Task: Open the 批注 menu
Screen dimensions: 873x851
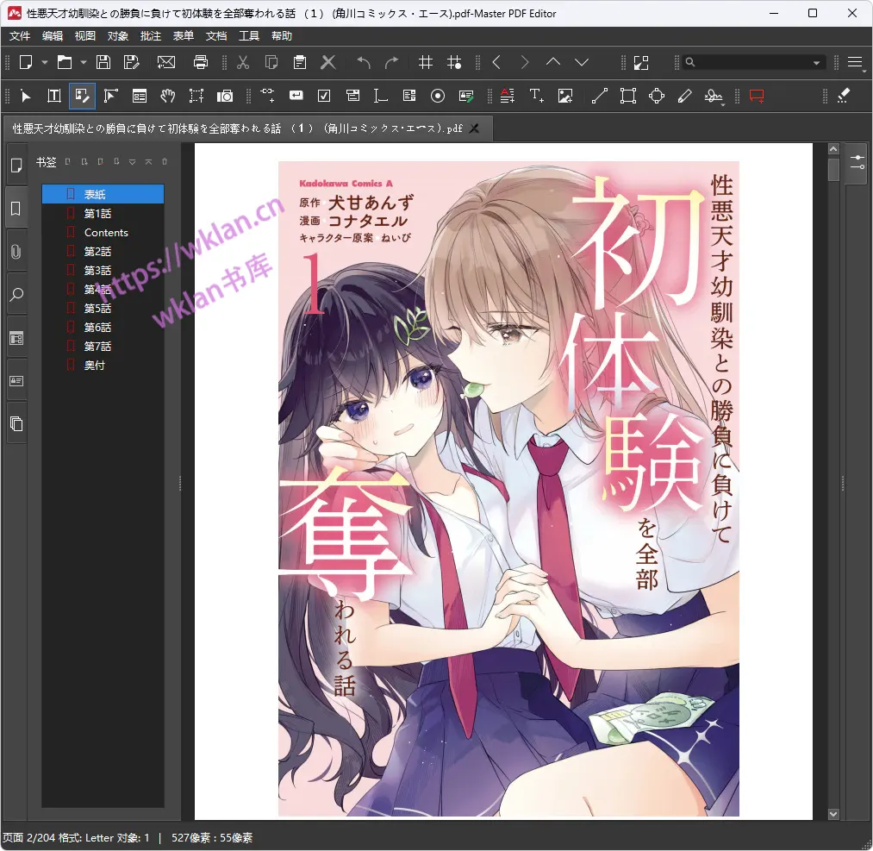Action: point(151,36)
